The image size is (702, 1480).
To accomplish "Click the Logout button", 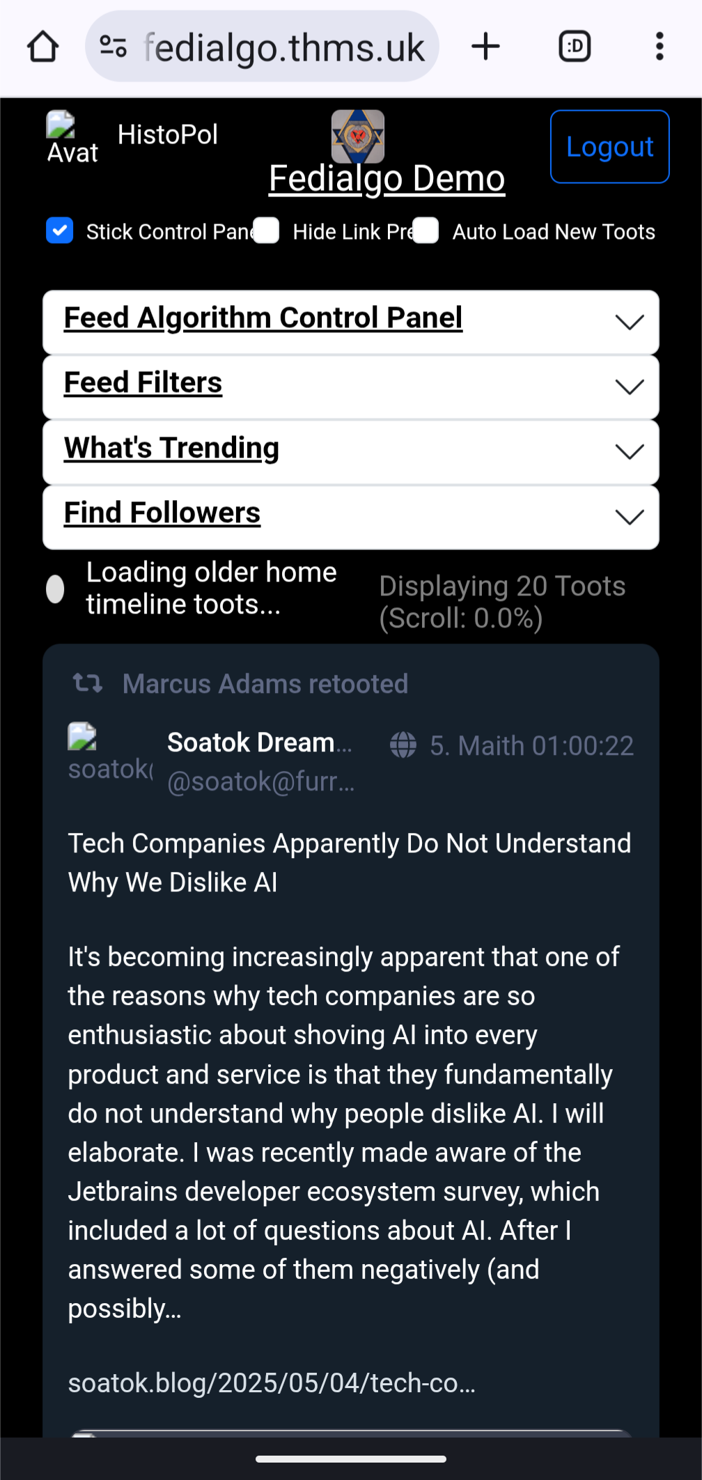I will pyautogui.click(x=610, y=147).
